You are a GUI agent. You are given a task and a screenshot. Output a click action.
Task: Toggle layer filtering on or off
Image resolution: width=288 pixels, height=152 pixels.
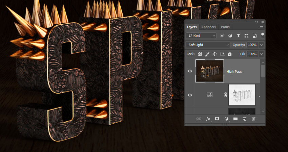coord(263,35)
